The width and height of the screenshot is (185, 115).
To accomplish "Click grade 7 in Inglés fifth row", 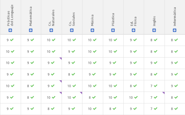I will [151, 86].
